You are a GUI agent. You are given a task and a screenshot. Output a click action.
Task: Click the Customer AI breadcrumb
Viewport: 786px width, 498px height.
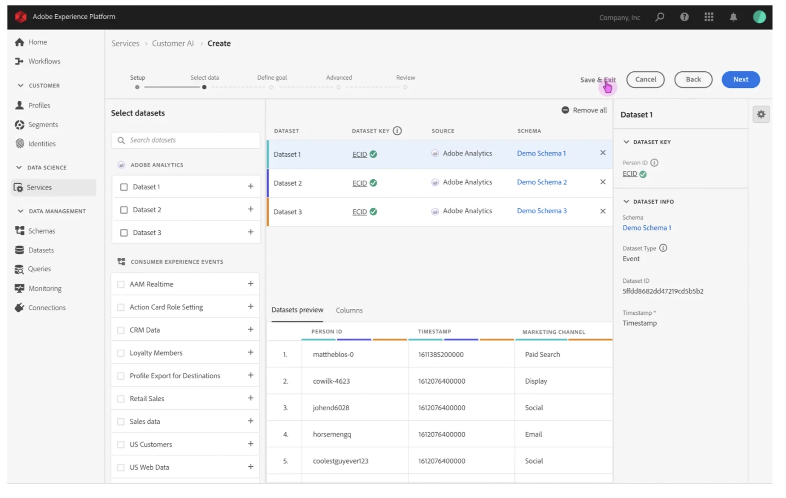click(x=173, y=43)
